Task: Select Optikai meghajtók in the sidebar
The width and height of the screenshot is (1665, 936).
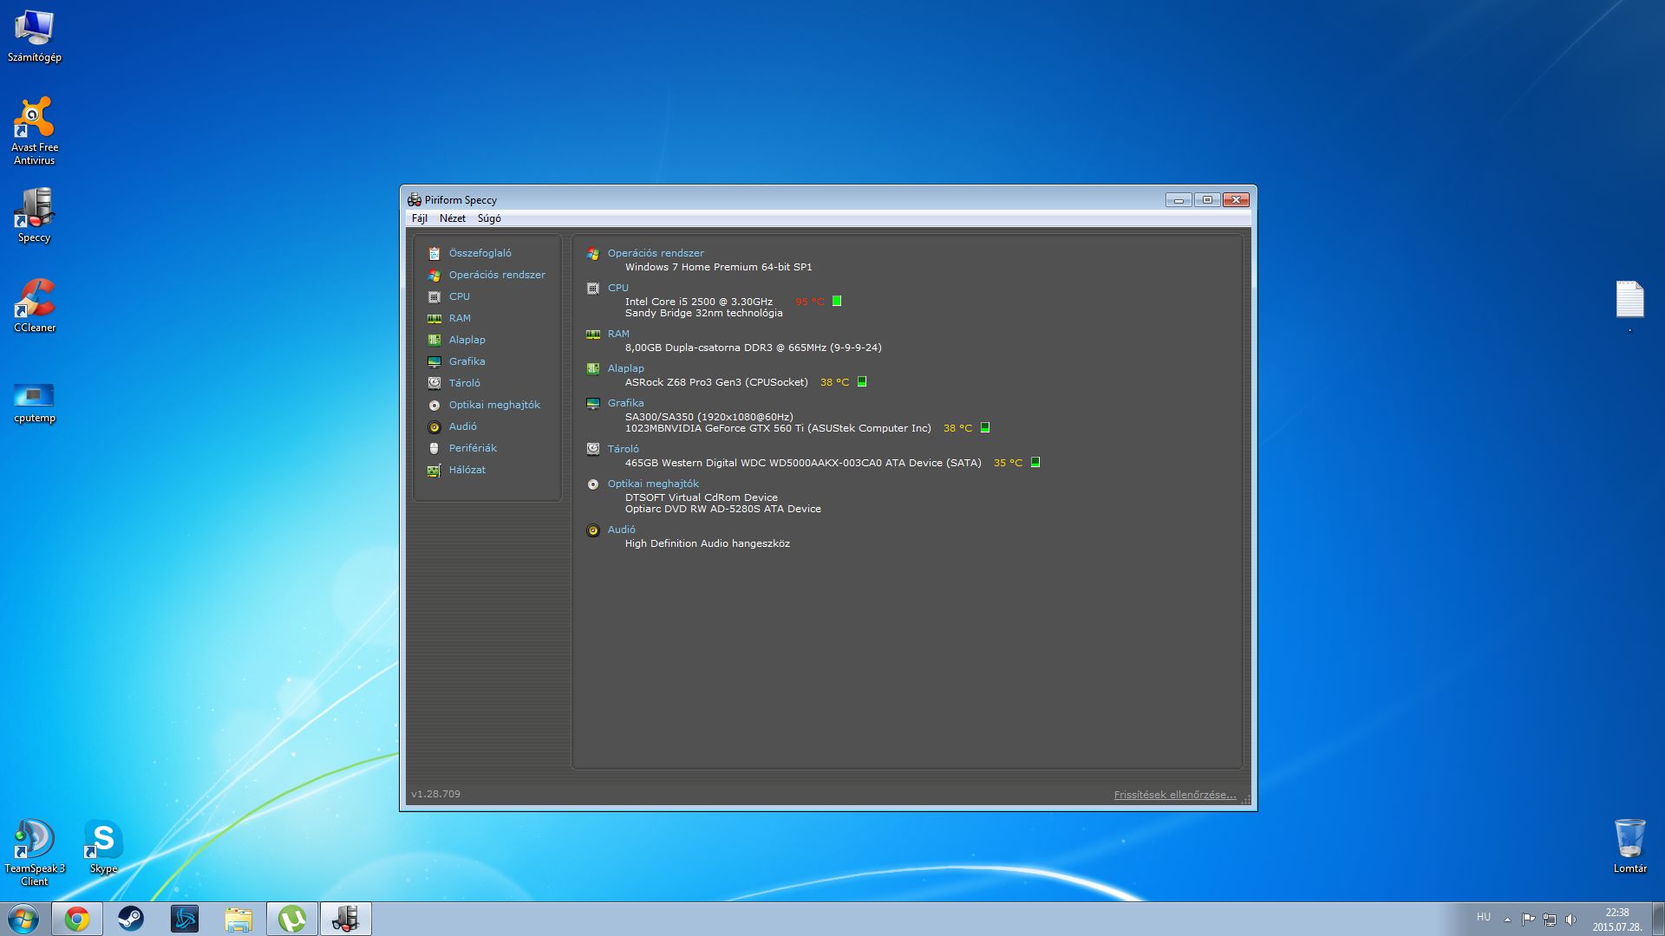Action: [x=493, y=405]
